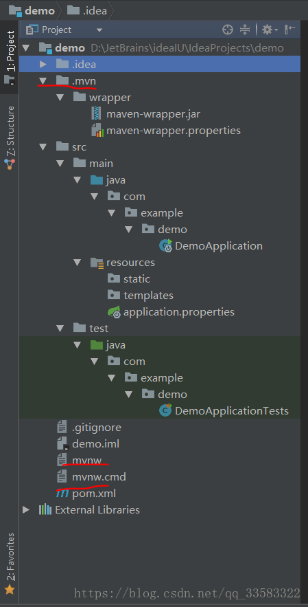The width and height of the screenshot is (308, 607).
Task: Click the blue java source folder icon under main
Action: (97, 180)
